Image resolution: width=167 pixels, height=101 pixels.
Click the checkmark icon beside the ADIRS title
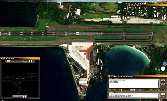(4, 59)
